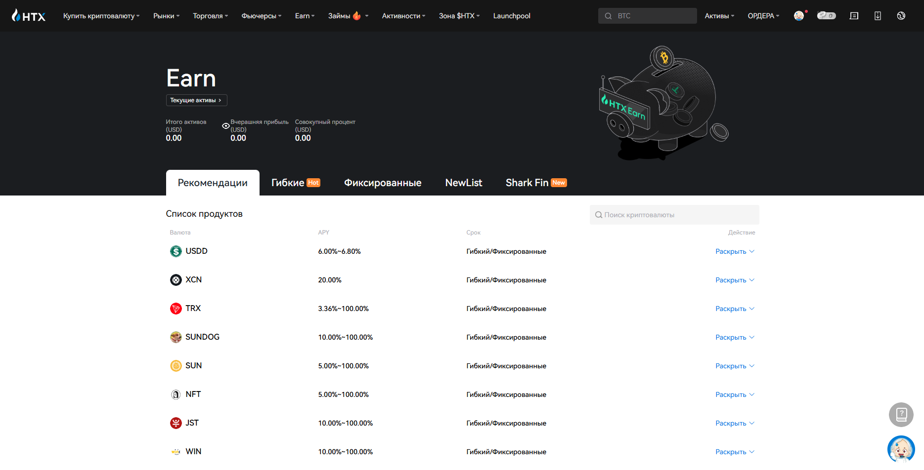Viewport: 924px width, 470px height.
Task: Open the Активы dropdown menu
Action: click(719, 16)
